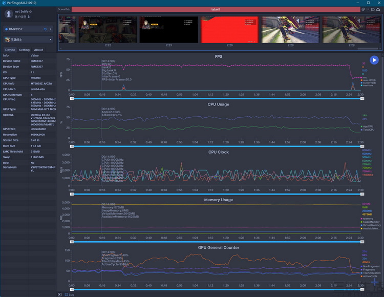Select the screenshot thumbnail at 2:22
Viewport: 384px width, 297px height.
point(108,30)
